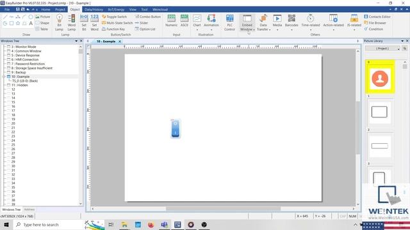Insert a Picture from the Draw group
410x230 pixels.
coord(42,17)
